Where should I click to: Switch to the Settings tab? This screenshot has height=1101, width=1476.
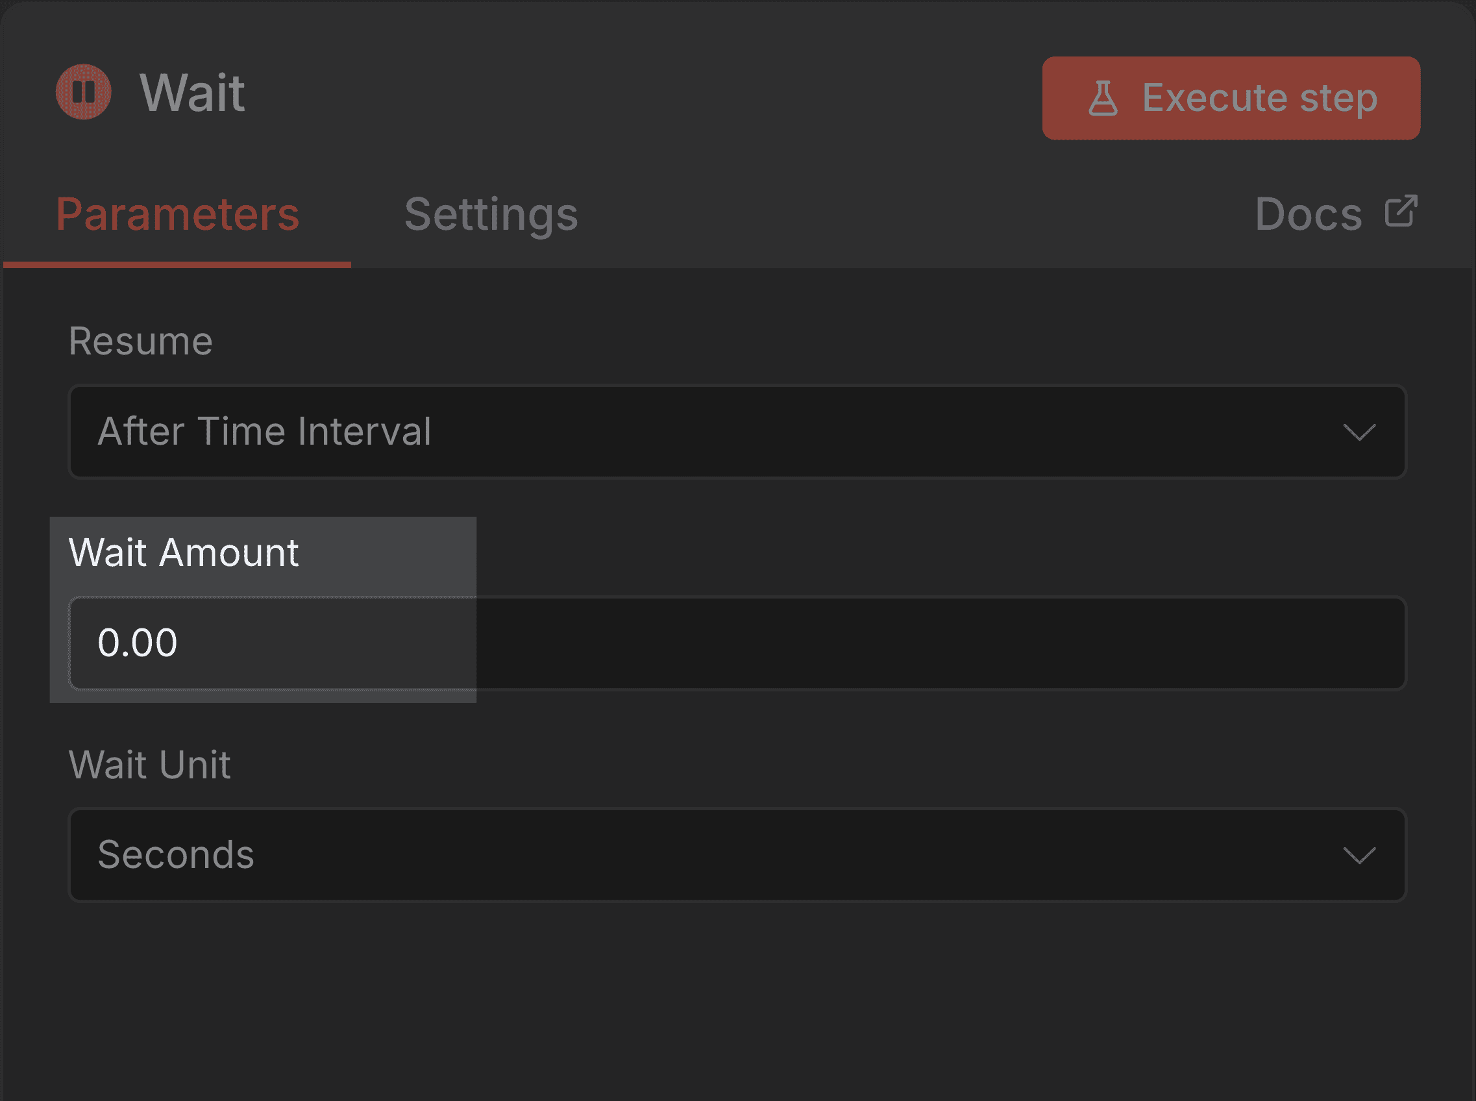(x=491, y=214)
